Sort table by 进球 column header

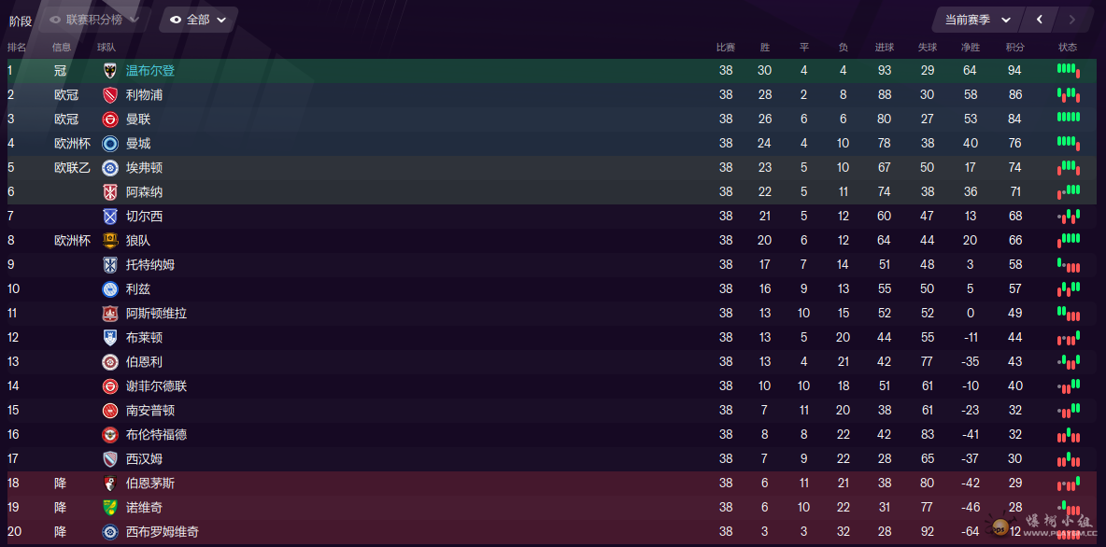(885, 48)
